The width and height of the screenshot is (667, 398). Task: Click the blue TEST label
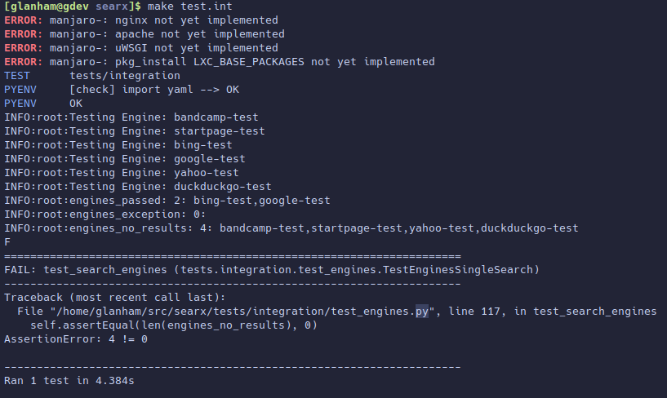(17, 76)
